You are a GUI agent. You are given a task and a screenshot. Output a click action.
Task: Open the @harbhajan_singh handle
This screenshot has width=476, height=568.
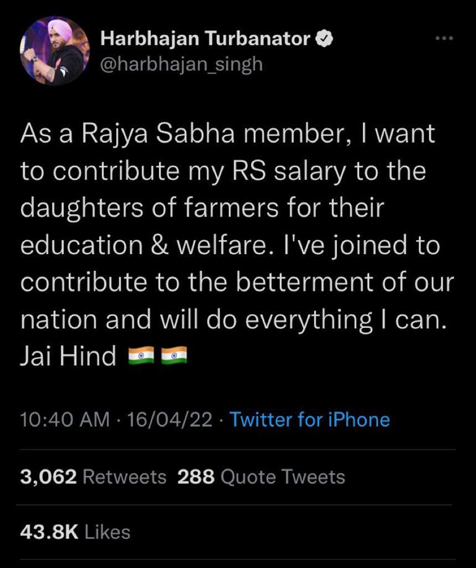(181, 63)
